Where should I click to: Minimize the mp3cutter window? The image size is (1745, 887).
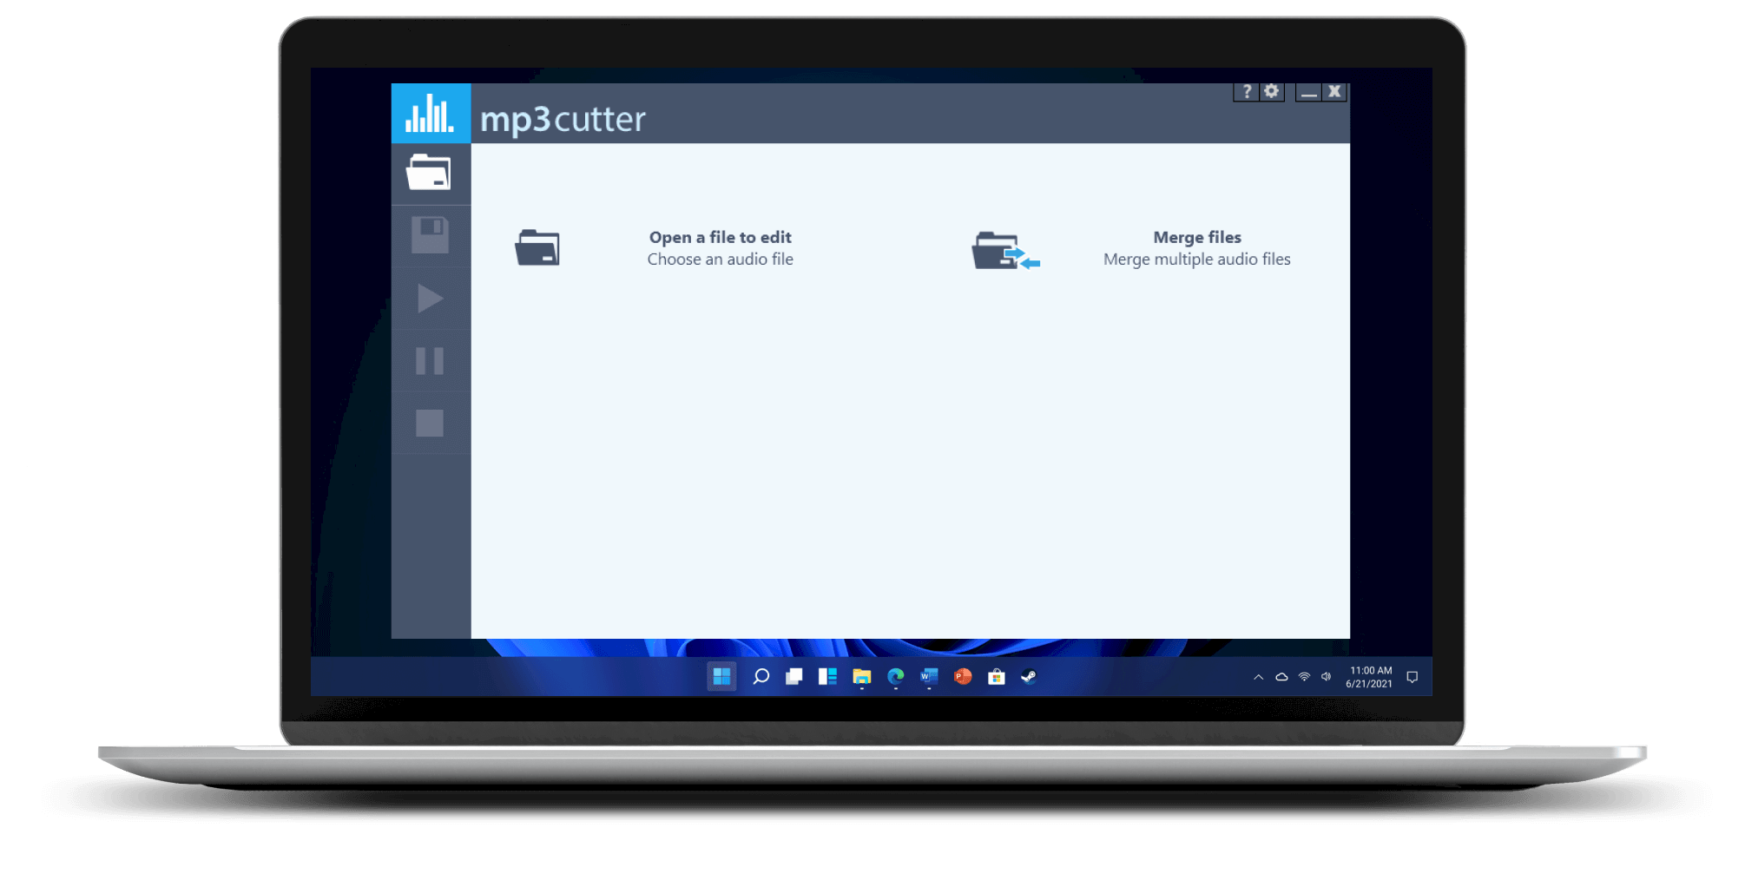point(1308,92)
